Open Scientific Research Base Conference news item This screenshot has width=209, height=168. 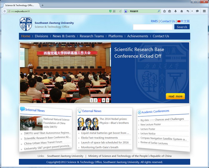(47, 138)
